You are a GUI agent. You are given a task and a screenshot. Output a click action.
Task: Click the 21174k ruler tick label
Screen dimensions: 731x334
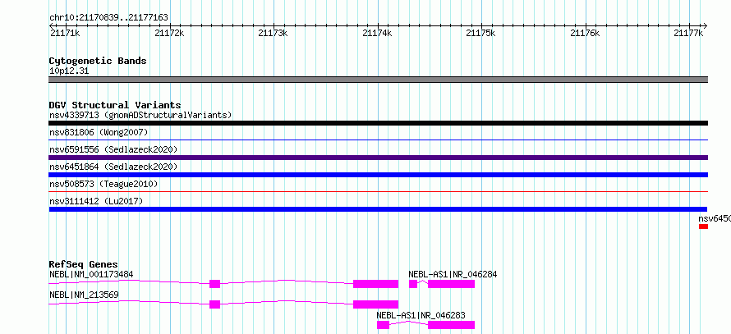click(377, 33)
